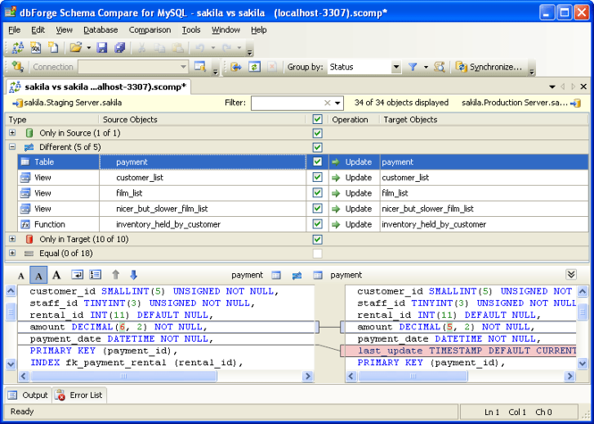Click the left pane horizontal scrollbar
Screen dimensions: 594x424
(x=166, y=376)
